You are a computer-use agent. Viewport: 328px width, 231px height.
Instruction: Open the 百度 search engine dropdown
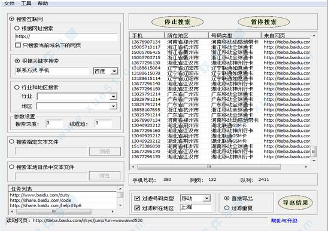[114, 72]
